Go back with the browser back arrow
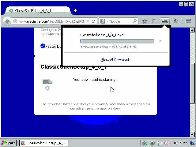This screenshot has width=196, height=147. pyautogui.click(x=7, y=21)
